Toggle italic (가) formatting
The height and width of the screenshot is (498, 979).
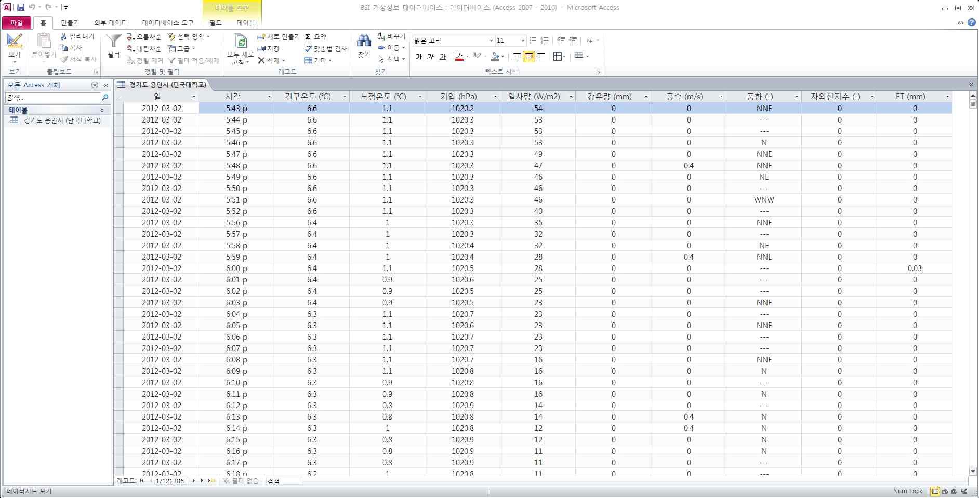[x=431, y=57]
